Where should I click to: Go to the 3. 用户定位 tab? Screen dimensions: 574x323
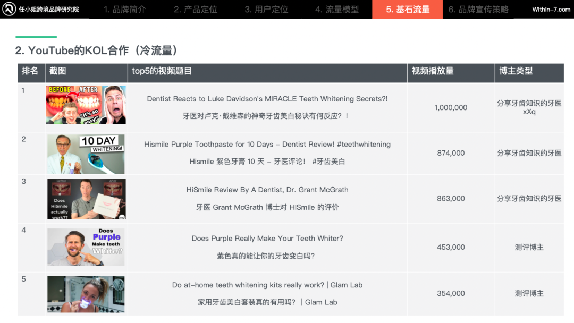point(266,10)
